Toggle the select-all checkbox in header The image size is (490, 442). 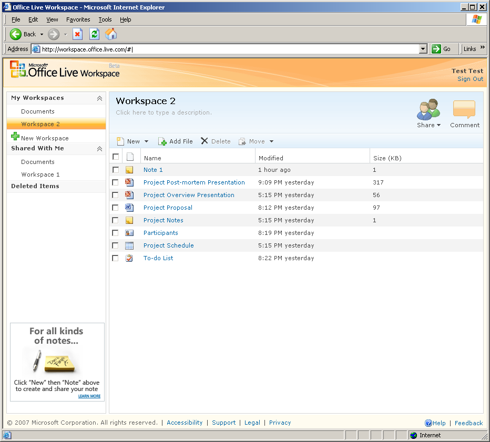(116, 157)
